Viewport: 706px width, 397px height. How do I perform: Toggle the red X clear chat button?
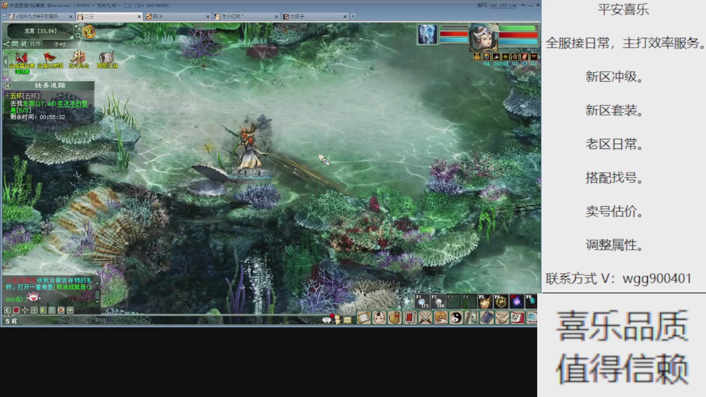point(61,310)
